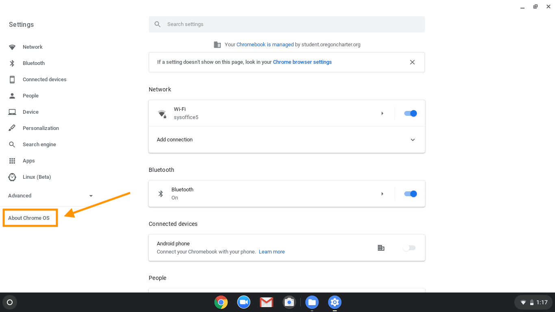555x312 pixels.
Task: Turn off the Wi-Fi toggle
Action: [410, 113]
